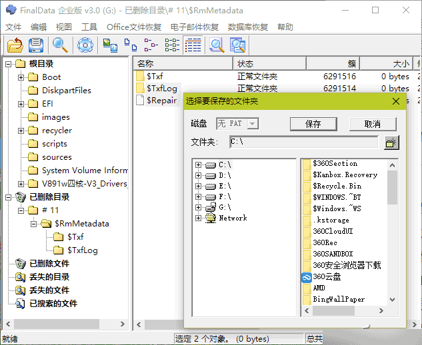Open the 磁盘 FAT dropdown
Viewport: 422px width, 345px height.
click(252, 124)
